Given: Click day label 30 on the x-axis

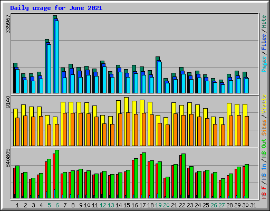Looking at the screenshot, I should pos(245,205).
